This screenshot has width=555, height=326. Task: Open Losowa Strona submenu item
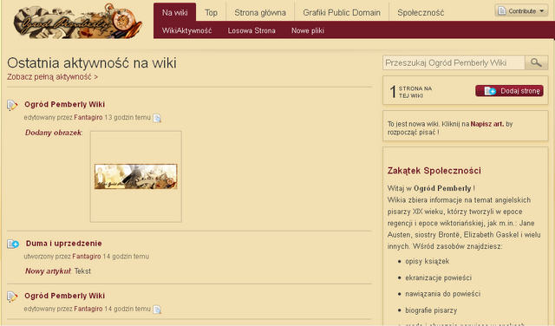coord(251,31)
